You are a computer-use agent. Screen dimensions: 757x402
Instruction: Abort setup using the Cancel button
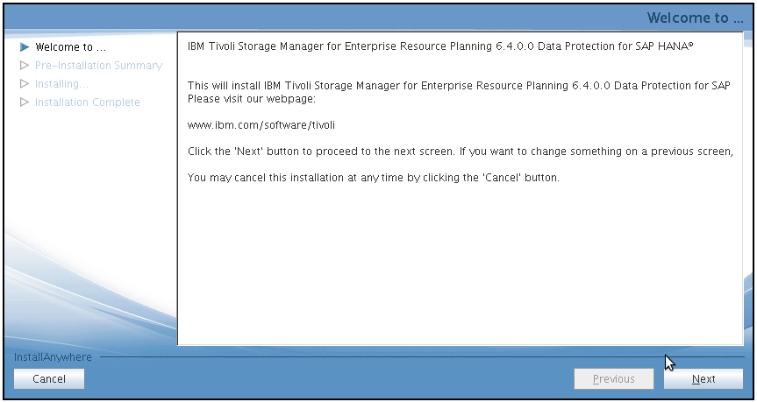49,379
